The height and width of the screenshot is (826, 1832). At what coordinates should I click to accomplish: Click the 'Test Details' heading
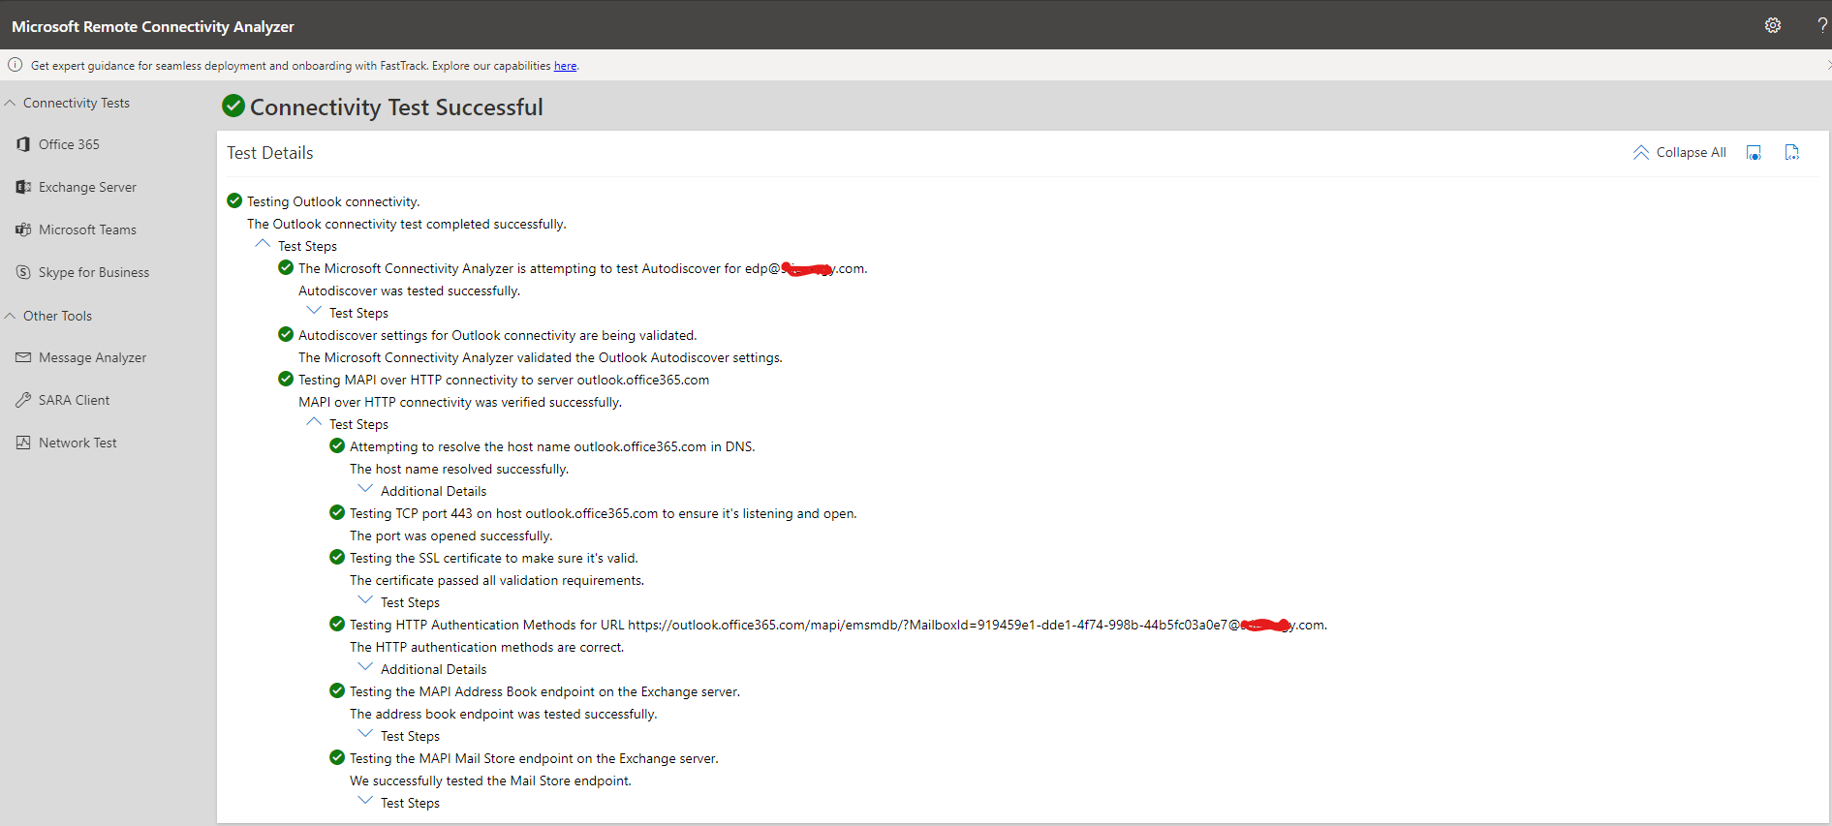(270, 153)
